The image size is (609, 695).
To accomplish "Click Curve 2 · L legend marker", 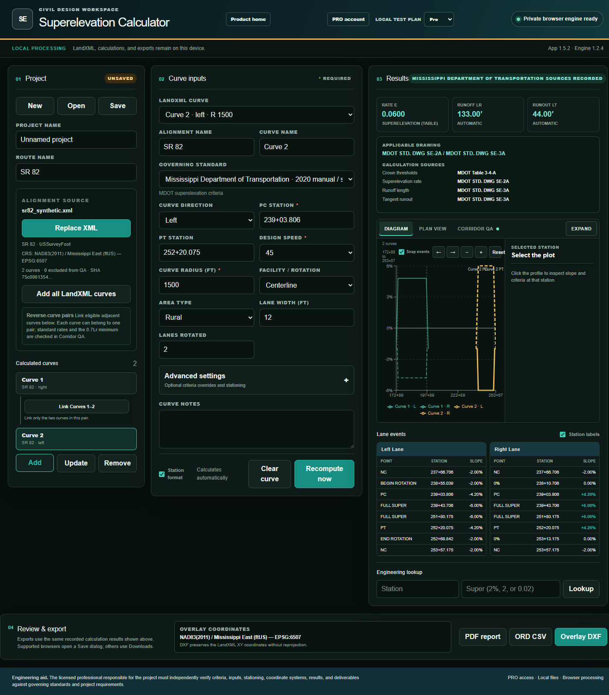I will (457, 406).
